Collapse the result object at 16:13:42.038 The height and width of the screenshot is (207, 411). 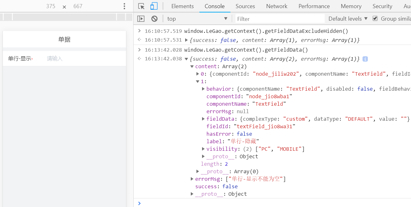186,59
